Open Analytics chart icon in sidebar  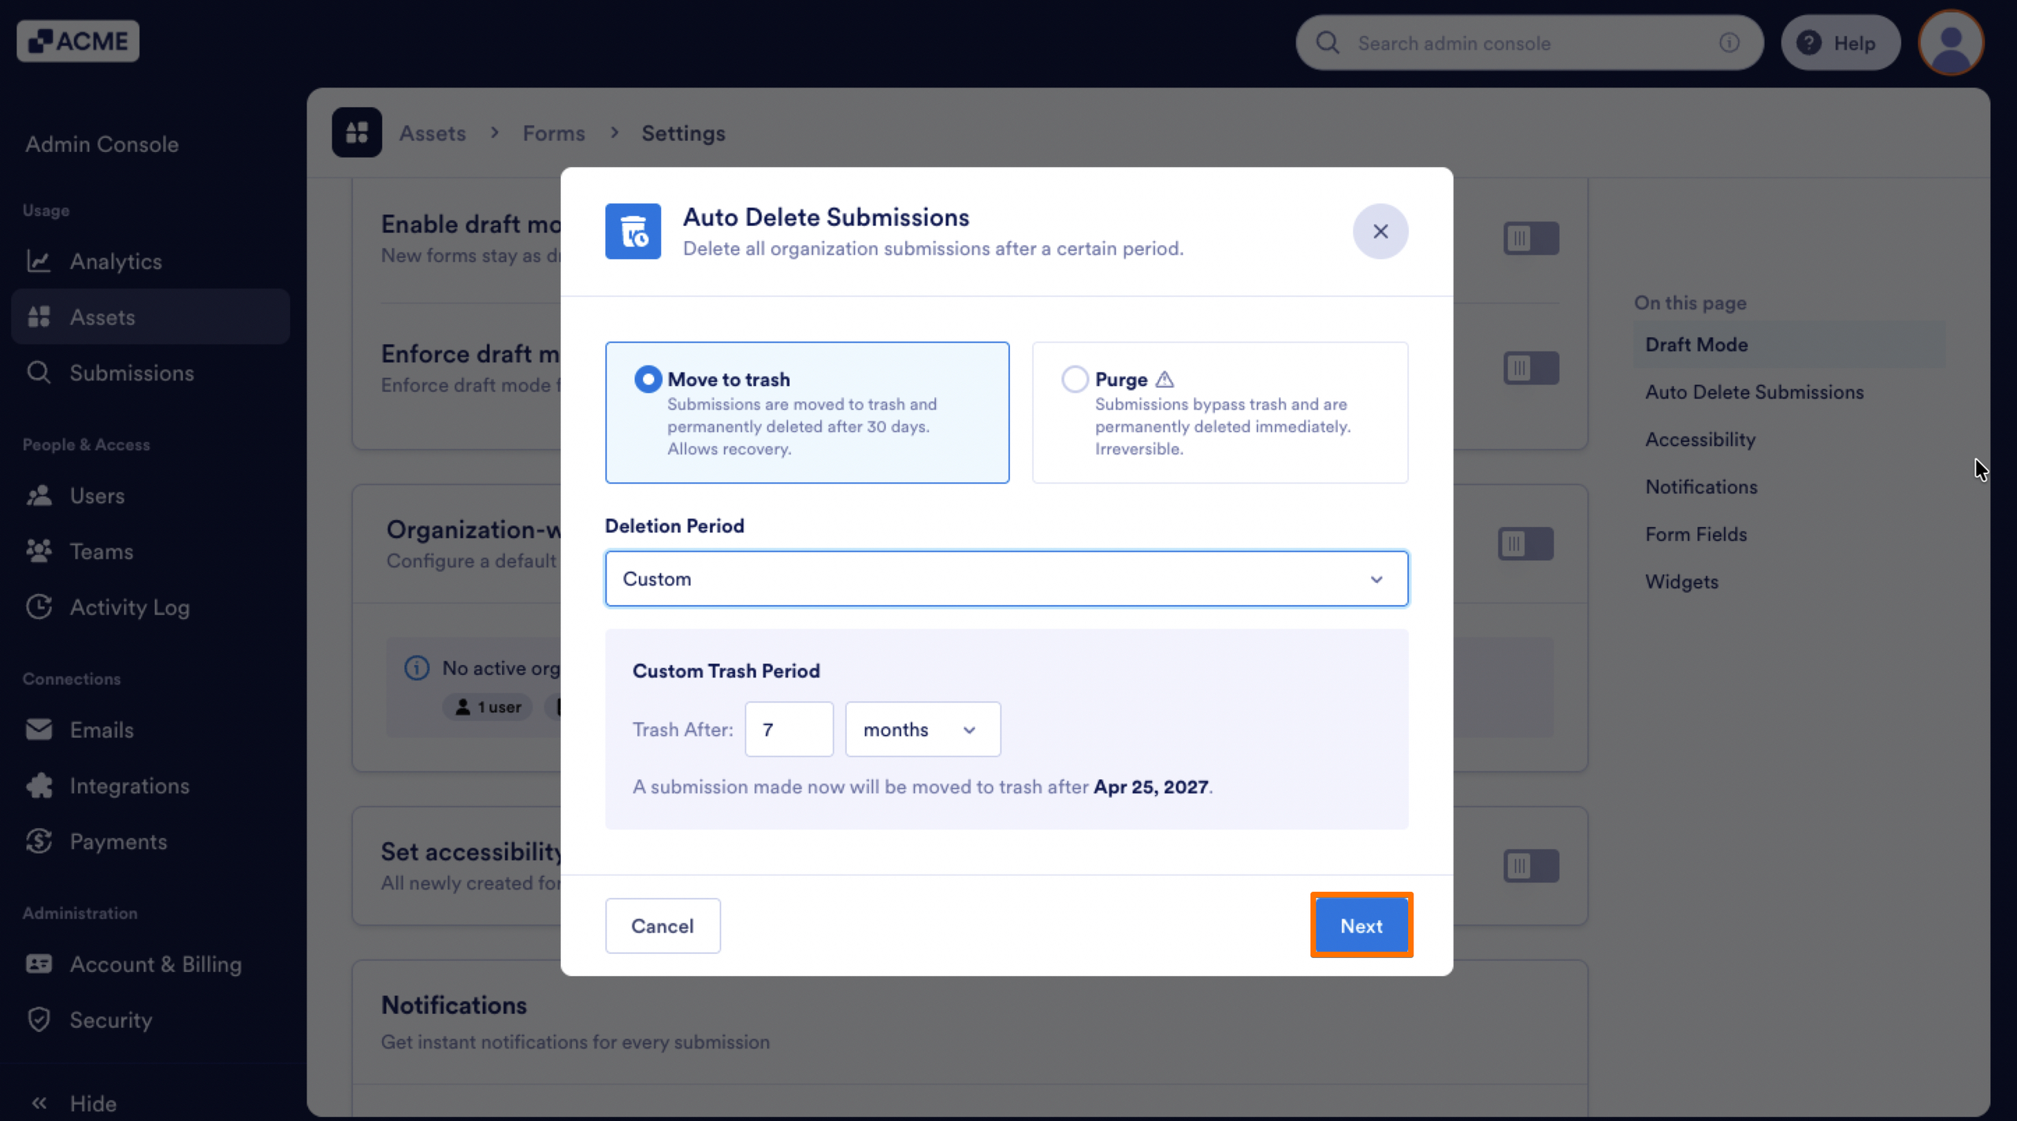pos(39,261)
